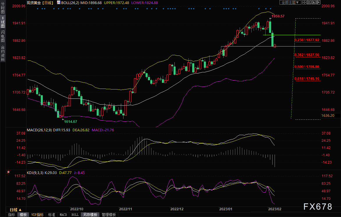Click the shrink chart axis icon
Viewport: 341px width, 217px height.
pos(309,2)
